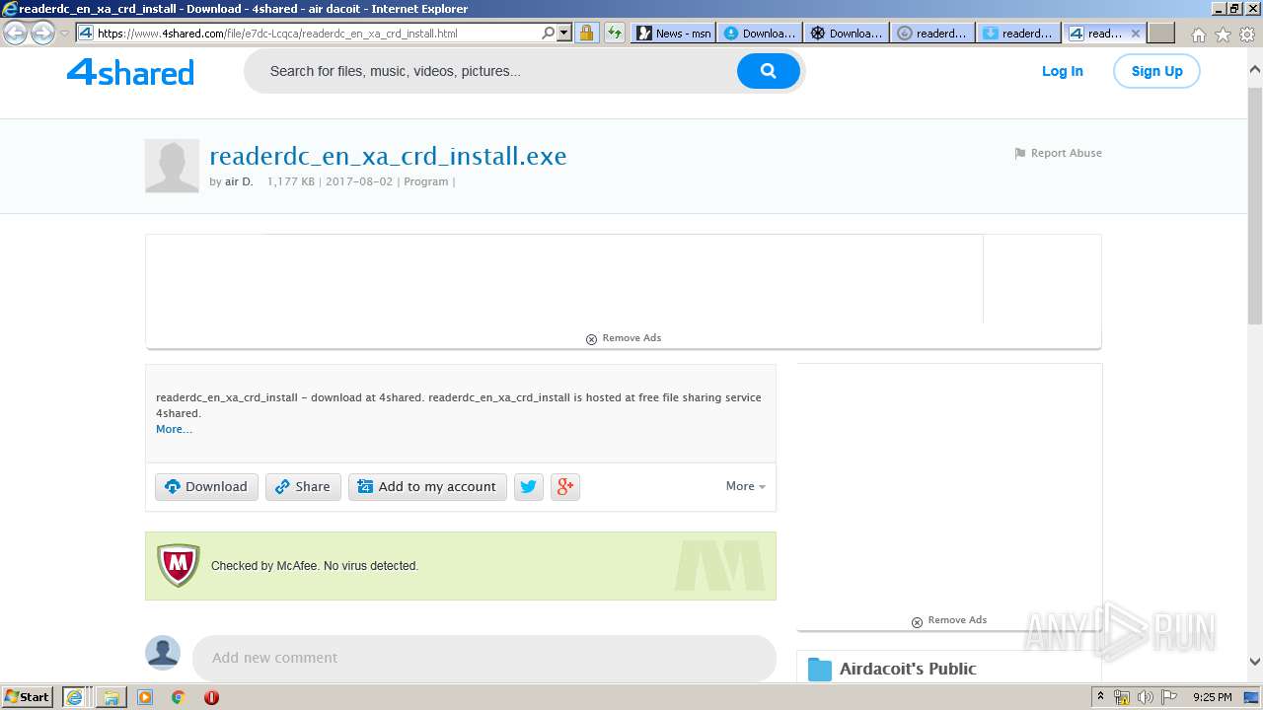Open the address bar history dropdown arrow

[x=564, y=33]
